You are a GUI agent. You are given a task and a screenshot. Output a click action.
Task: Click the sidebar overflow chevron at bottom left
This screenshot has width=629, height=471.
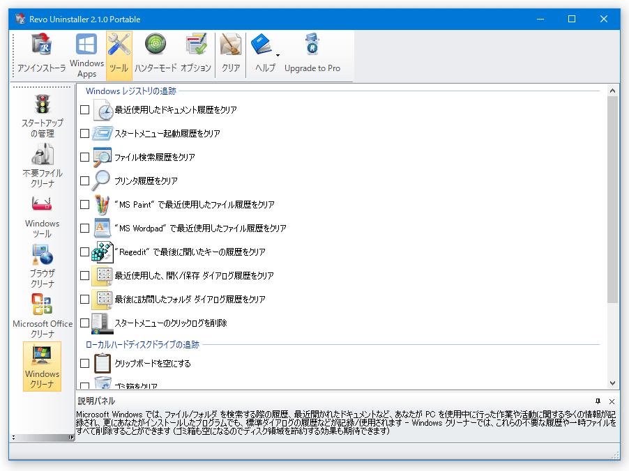pyautogui.click(x=14, y=438)
